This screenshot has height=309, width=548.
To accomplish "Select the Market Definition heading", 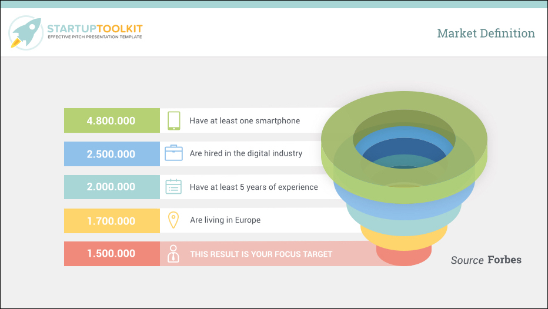I will 486,33.
